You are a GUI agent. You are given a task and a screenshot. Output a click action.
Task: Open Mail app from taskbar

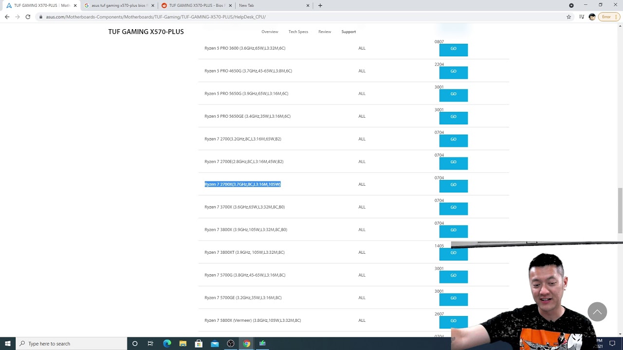tap(215, 343)
